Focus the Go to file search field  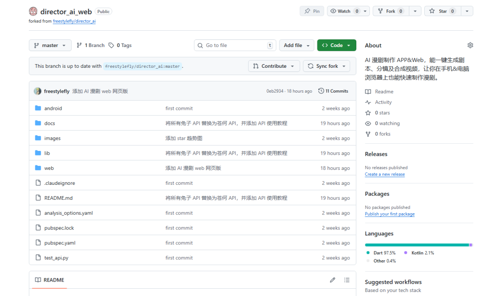pos(235,45)
